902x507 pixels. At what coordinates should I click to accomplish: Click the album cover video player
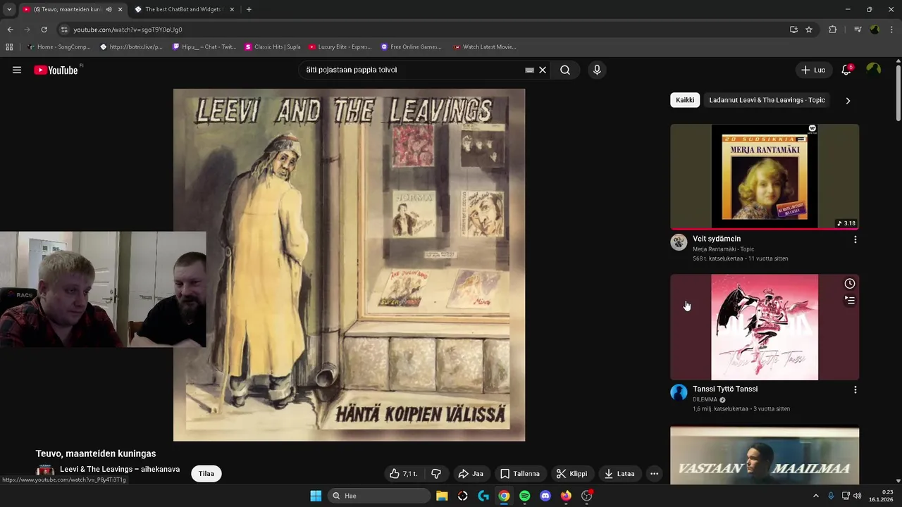349,265
